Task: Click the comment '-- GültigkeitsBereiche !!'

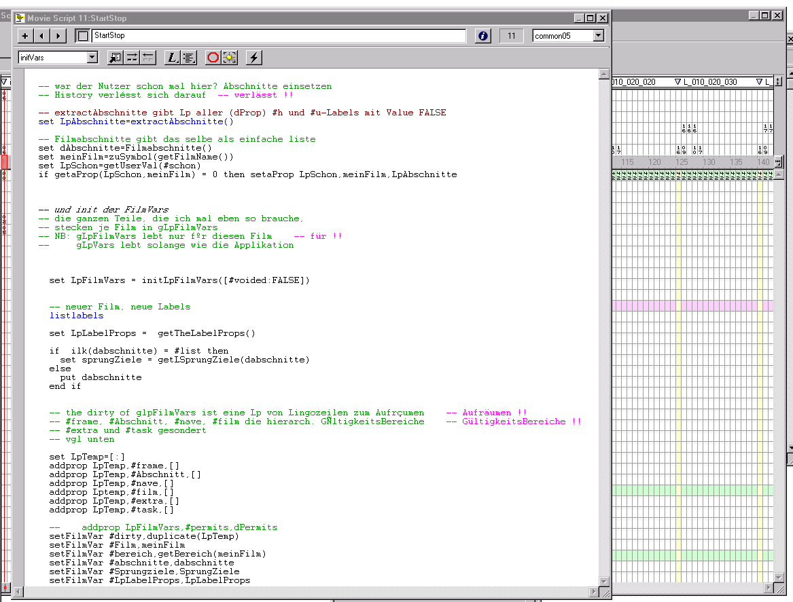Action: coord(514,421)
